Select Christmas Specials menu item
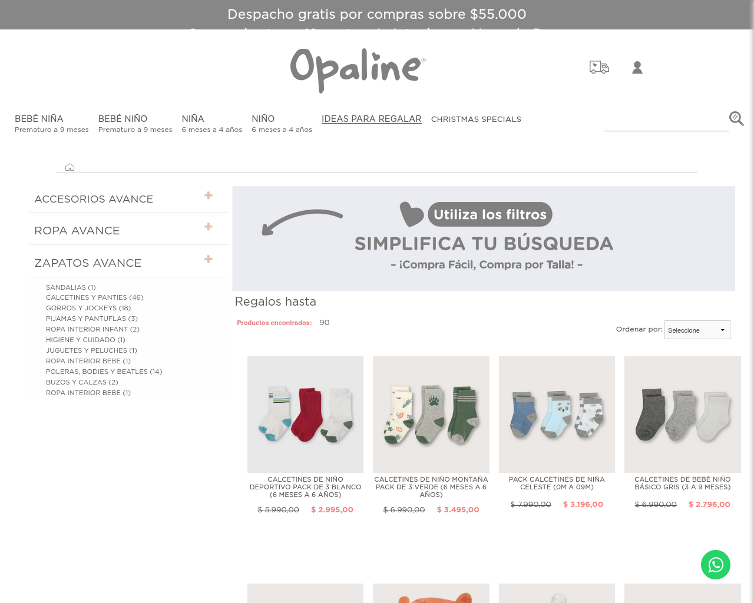Viewport: 754px width, 603px height. (x=476, y=119)
